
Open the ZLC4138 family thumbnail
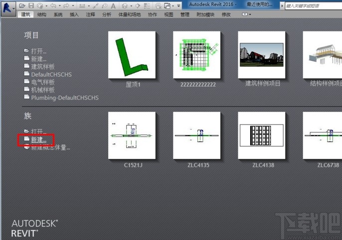262,135
